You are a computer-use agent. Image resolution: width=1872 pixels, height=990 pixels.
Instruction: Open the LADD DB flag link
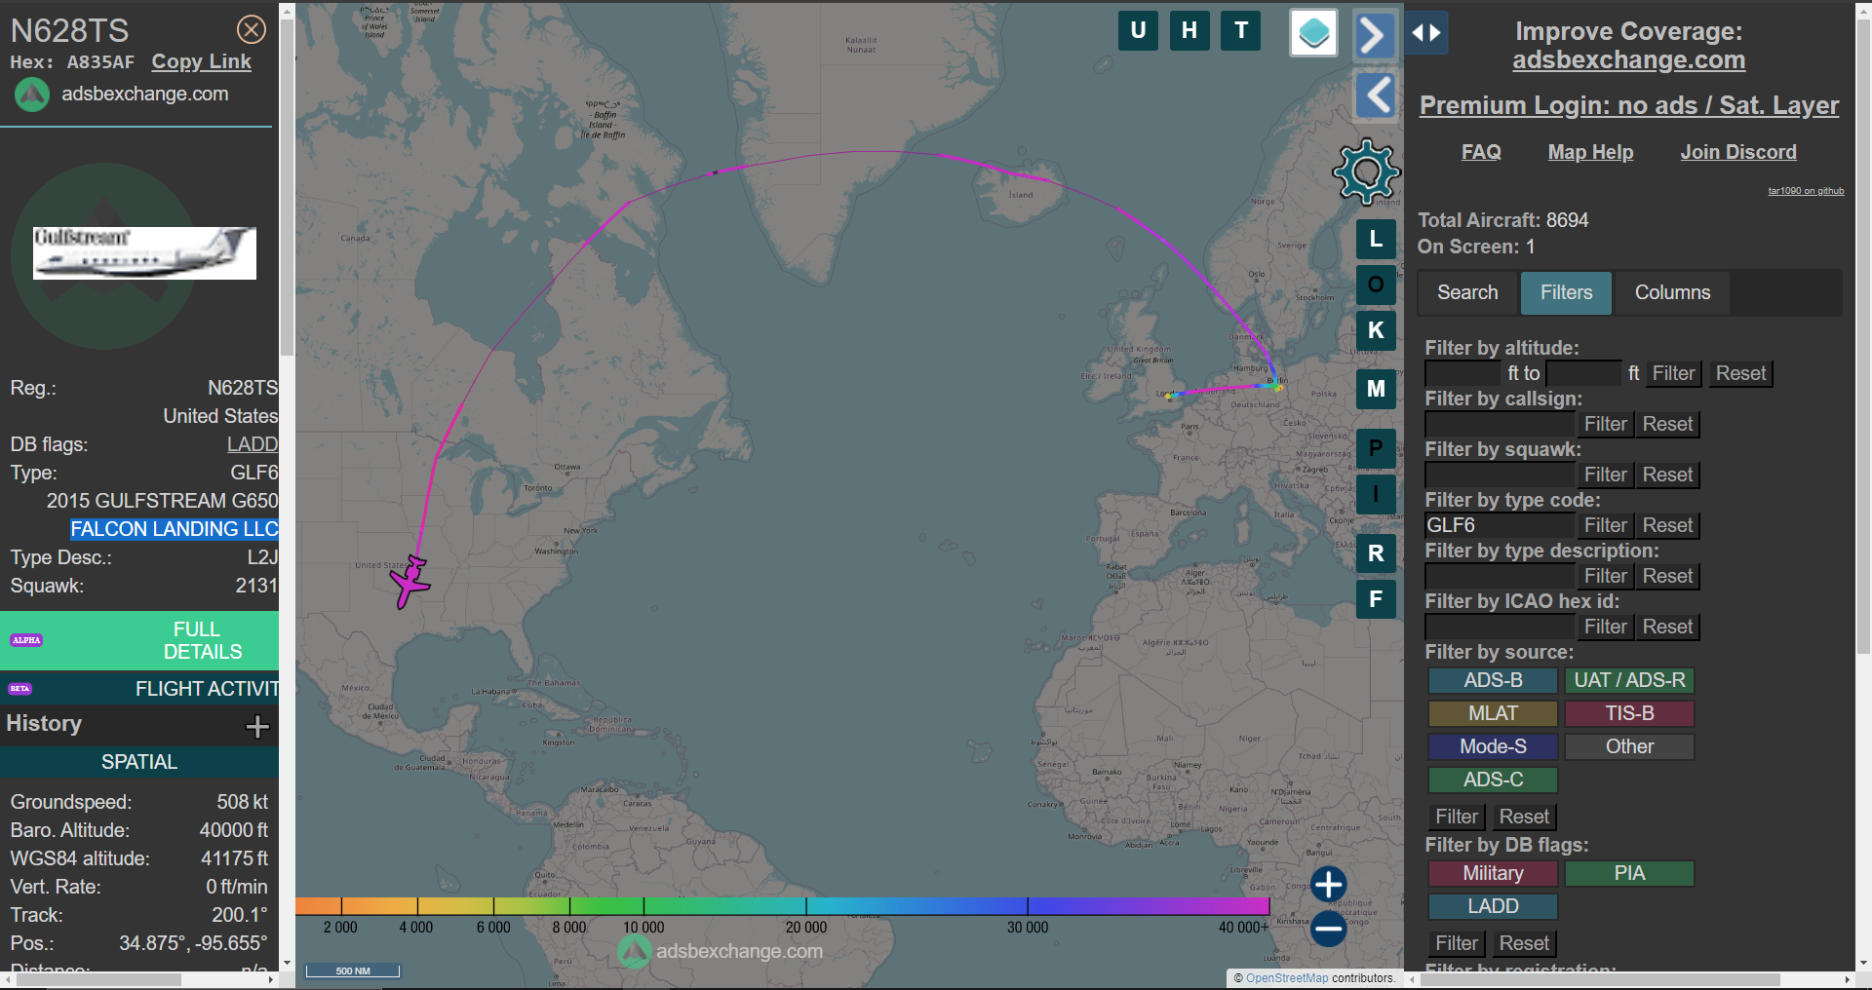click(x=253, y=444)
